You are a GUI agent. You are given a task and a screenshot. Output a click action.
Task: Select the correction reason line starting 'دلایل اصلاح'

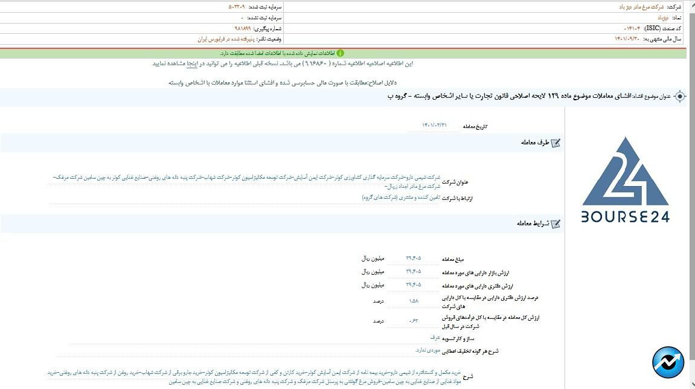pos(283,83)
